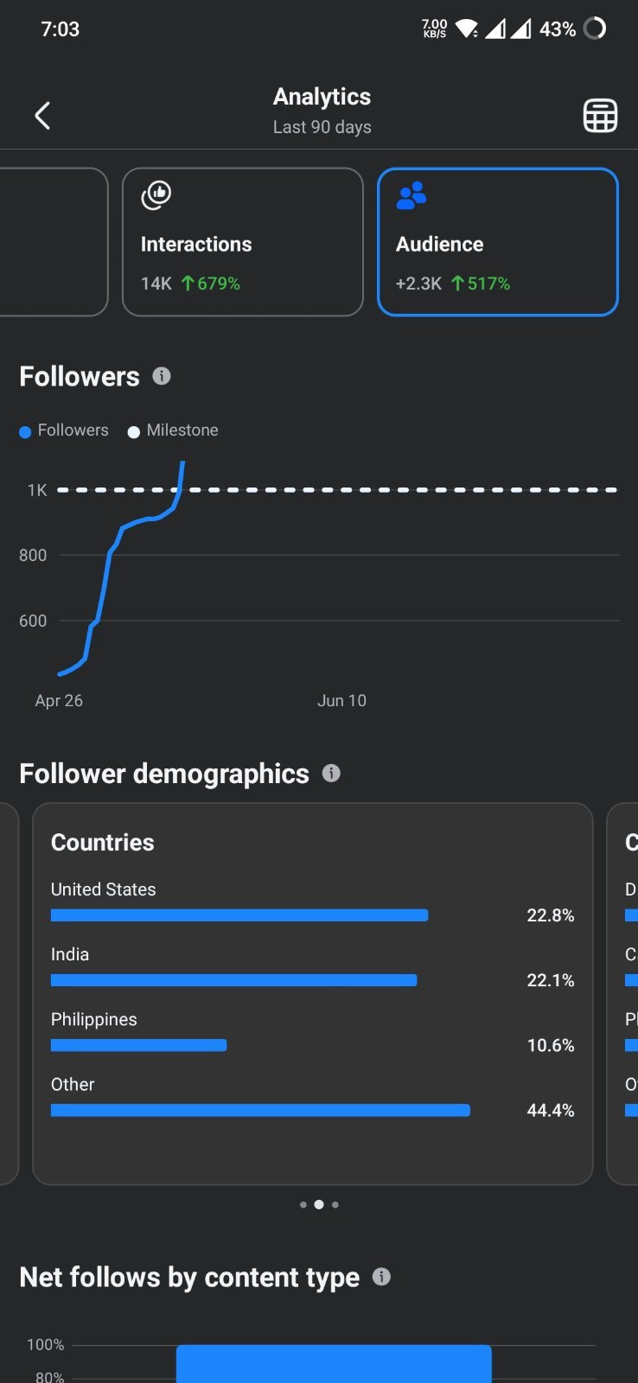This screenshot has width=638, height=1383.
Task: Select the Audience tab card
Action: [498, 242]
